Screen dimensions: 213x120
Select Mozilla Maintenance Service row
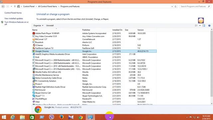click(x=94, y=75)
